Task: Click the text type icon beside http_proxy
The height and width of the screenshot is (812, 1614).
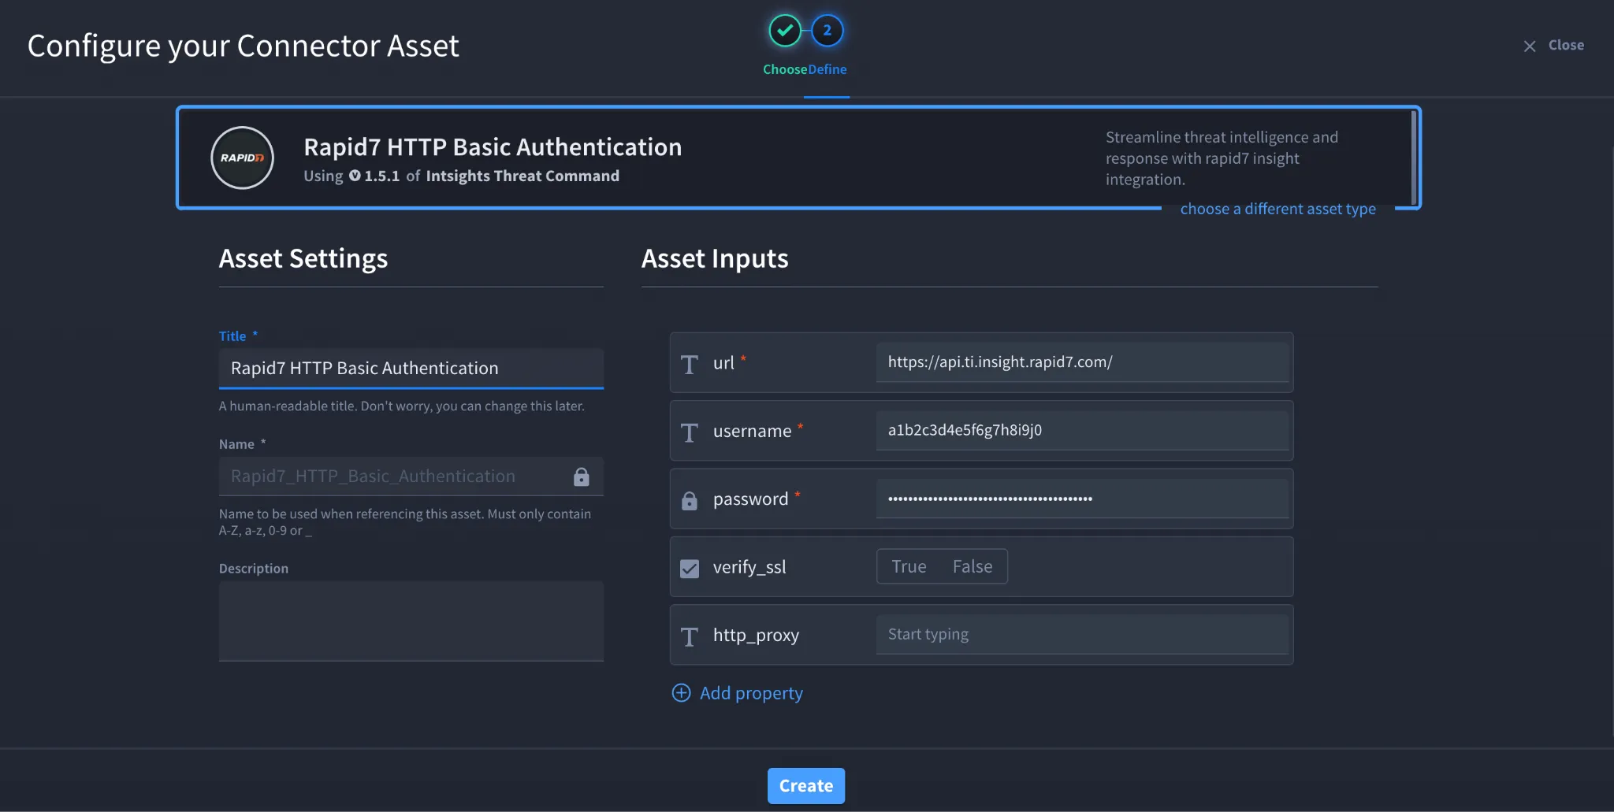Action: 690,636
